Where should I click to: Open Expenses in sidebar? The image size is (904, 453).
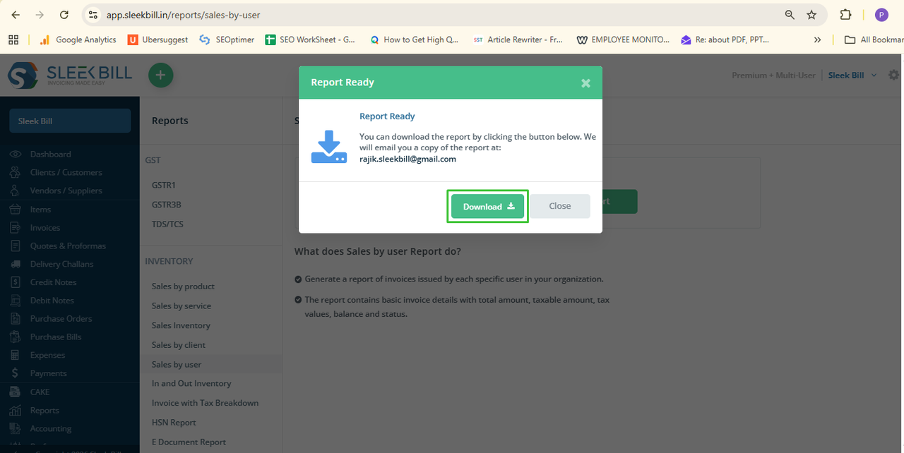tap(47, 355)
